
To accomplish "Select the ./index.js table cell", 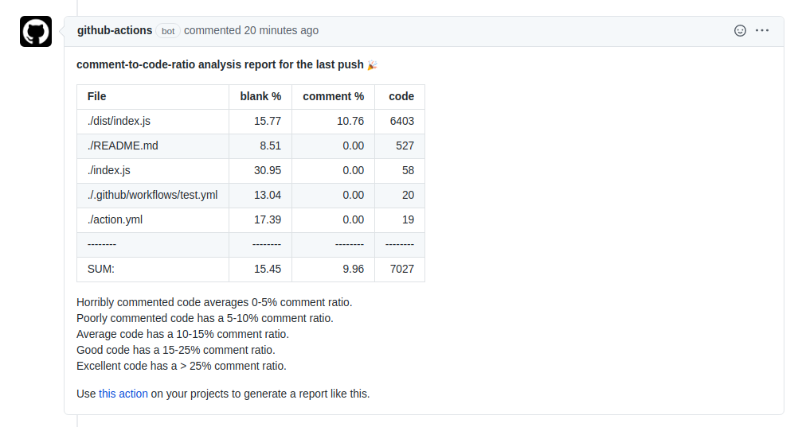I will click(x=153, y=171).
